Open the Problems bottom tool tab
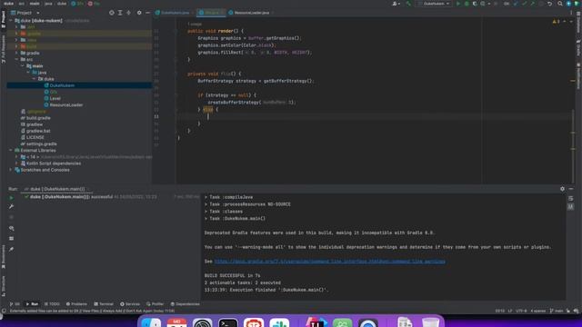 point(76,304)
